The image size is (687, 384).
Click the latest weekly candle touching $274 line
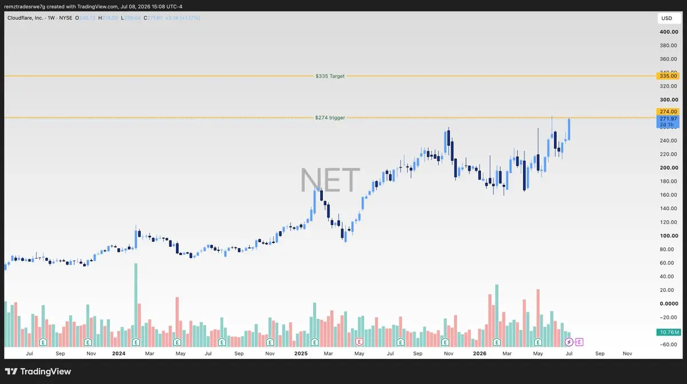568,129
